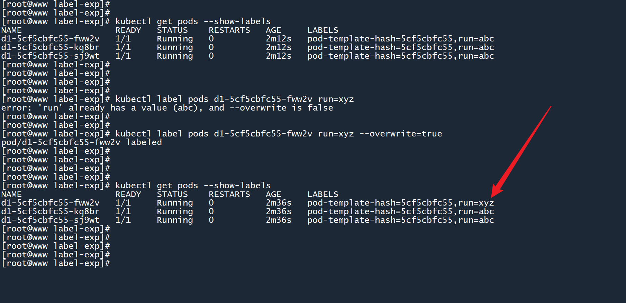Click the 2m36s age of pod kq8br
The height and width of the screenshot is (303, 626).
pyautogui.click(x=279, y=211)
